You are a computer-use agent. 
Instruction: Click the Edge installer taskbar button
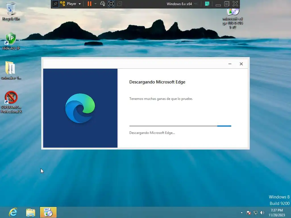48,212
